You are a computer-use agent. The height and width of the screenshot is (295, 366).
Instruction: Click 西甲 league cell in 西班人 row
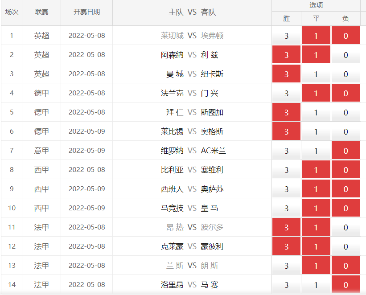[41, 188]
